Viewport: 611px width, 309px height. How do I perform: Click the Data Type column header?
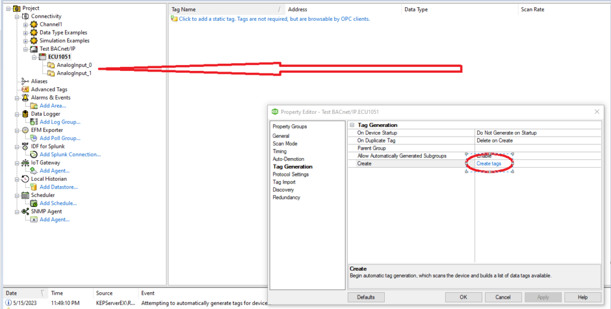tap(460, 10)
